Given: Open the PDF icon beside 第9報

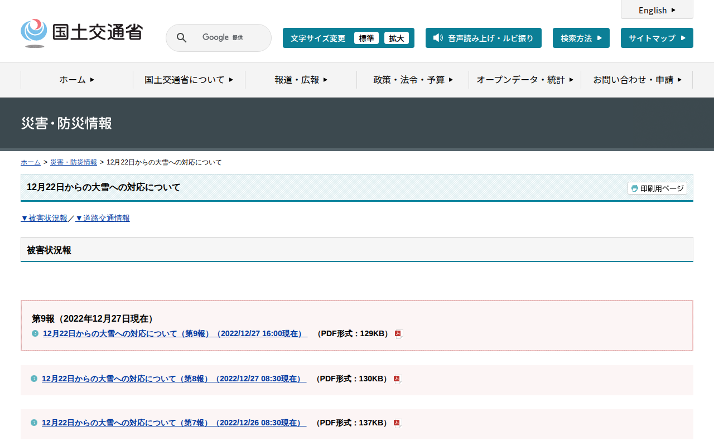Looking at the screenshot, I should (398, 334).
